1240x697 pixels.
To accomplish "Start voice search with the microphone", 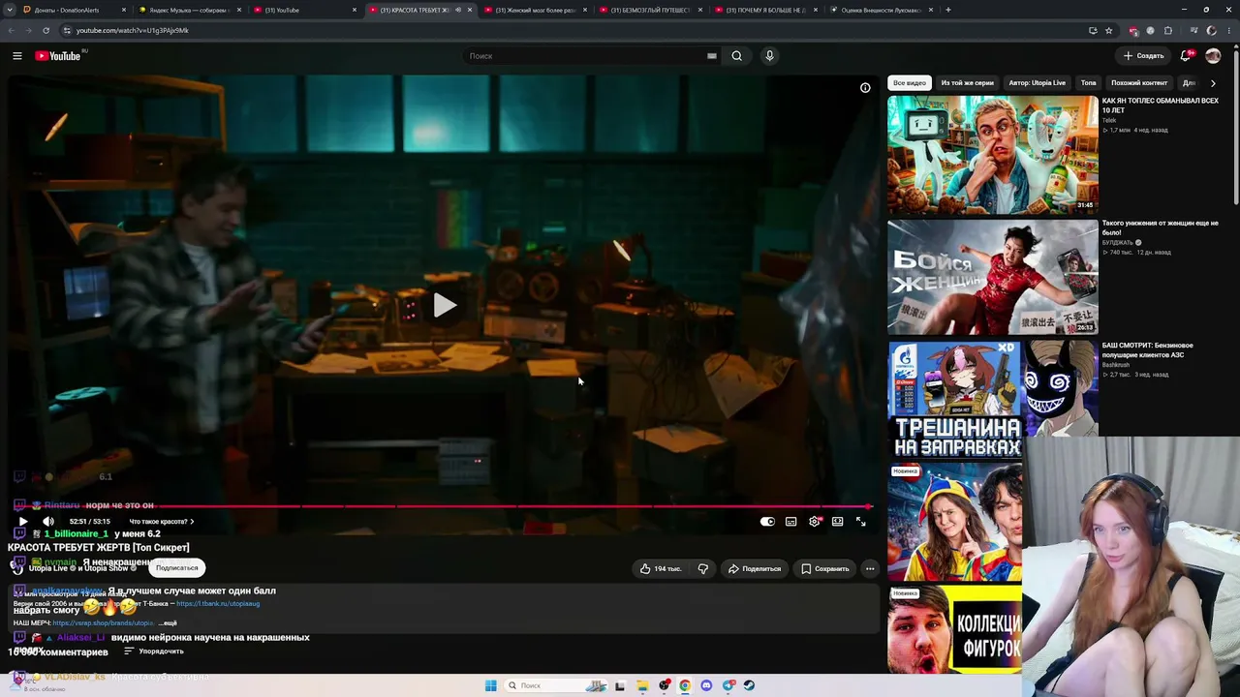I will coord(770,56).
